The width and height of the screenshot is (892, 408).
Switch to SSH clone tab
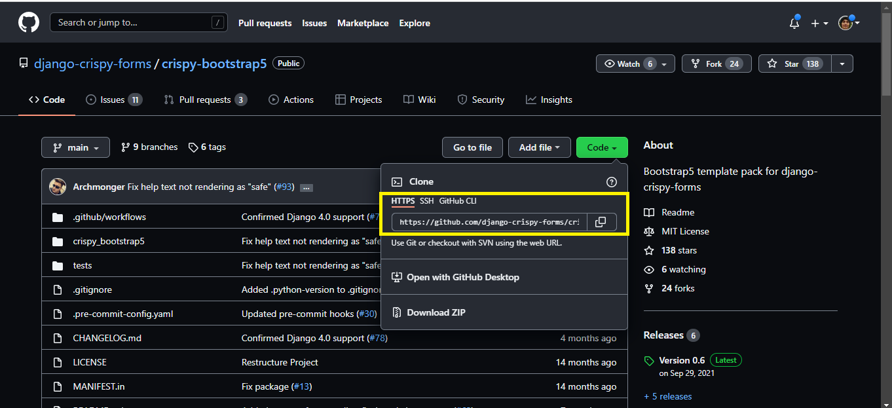426,201
